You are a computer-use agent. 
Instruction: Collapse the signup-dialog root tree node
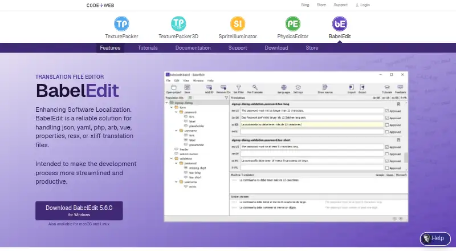166,103
